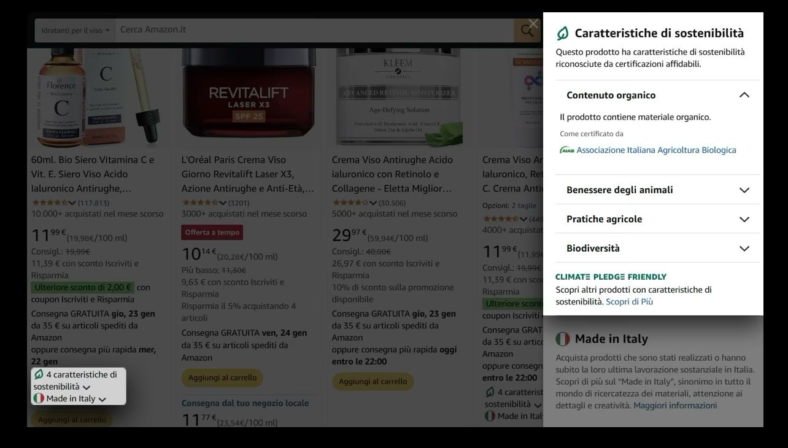
Task: Open the Made in Italy dropdown on first product
Action: coord(102,399)
